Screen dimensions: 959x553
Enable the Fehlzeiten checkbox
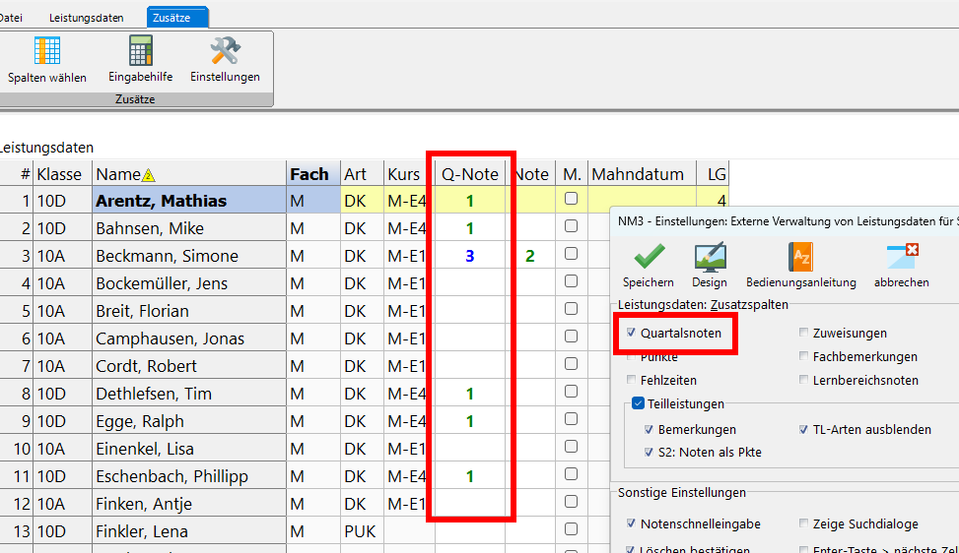(631, 380)
